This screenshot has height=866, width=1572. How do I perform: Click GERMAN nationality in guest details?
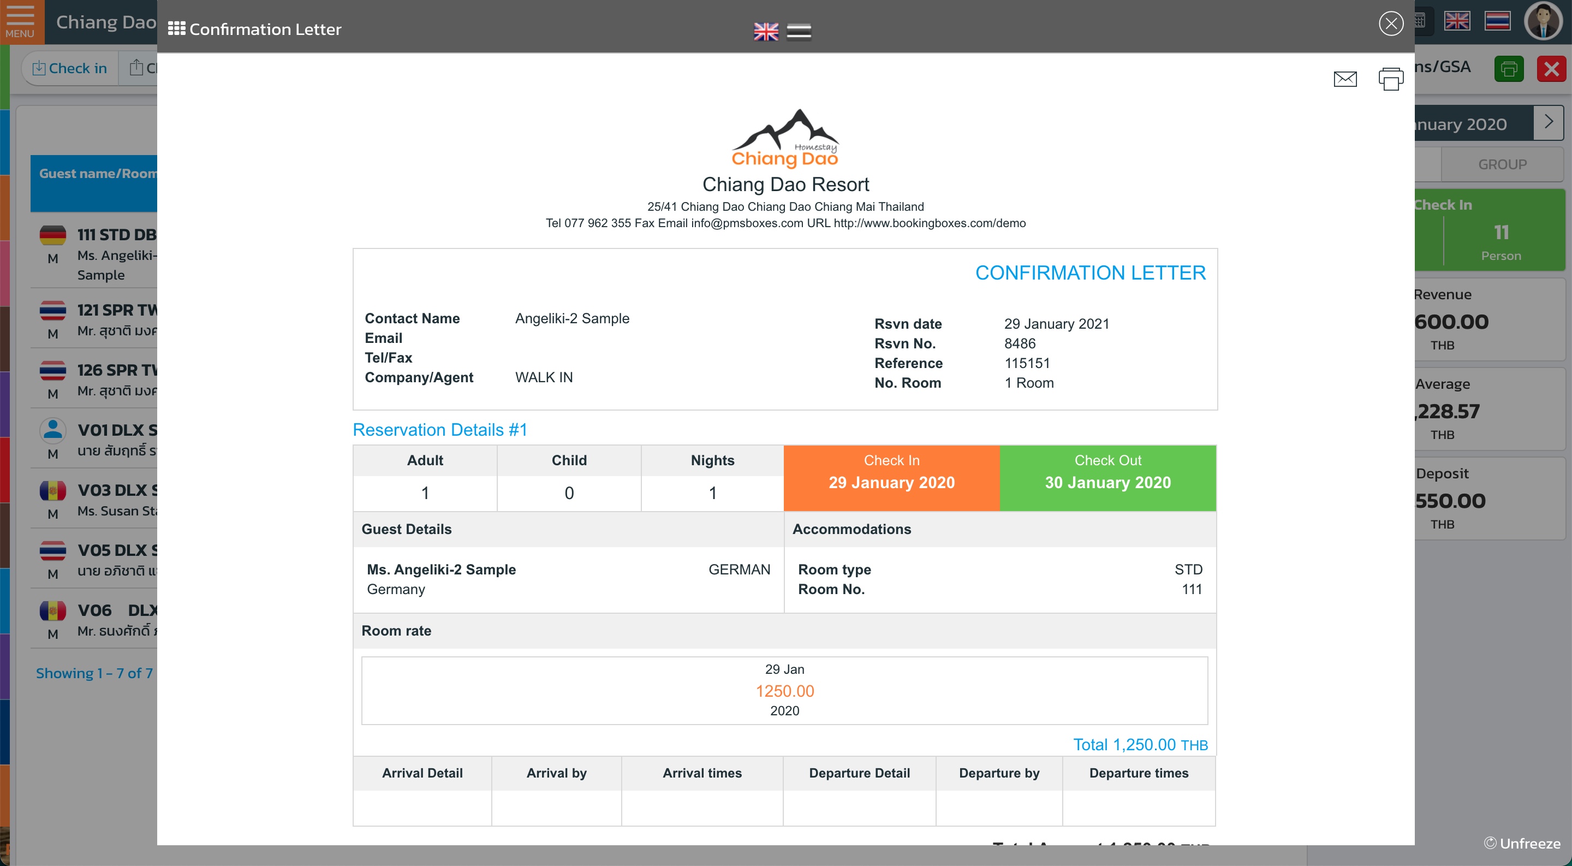tap(739, 570)
